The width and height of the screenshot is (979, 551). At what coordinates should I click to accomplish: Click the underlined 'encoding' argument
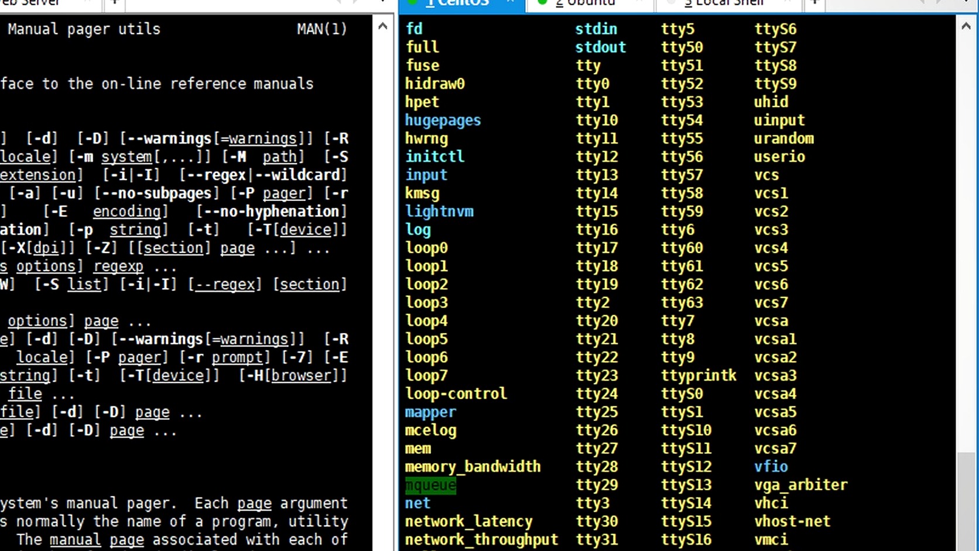126,212
